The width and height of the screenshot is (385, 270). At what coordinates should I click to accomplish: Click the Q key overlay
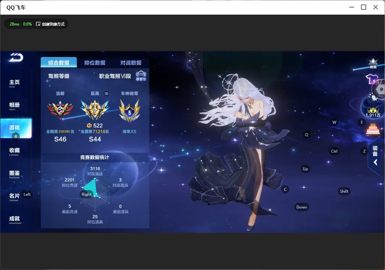pyautogui.click(x=307, y=135)
